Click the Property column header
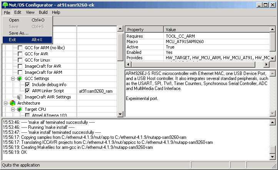Viewport: 278px width, 170px height. 144,30
